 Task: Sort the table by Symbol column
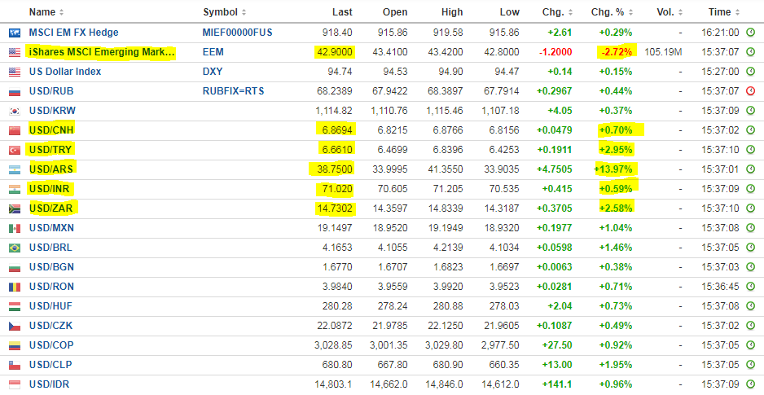click(225, 12)
